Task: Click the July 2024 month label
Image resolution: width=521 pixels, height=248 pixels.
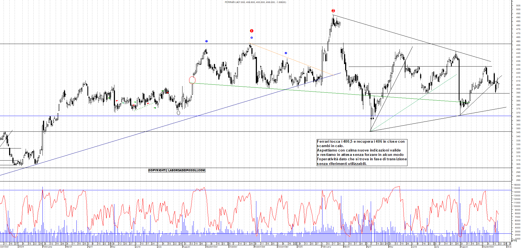Action: click(159, 247)
